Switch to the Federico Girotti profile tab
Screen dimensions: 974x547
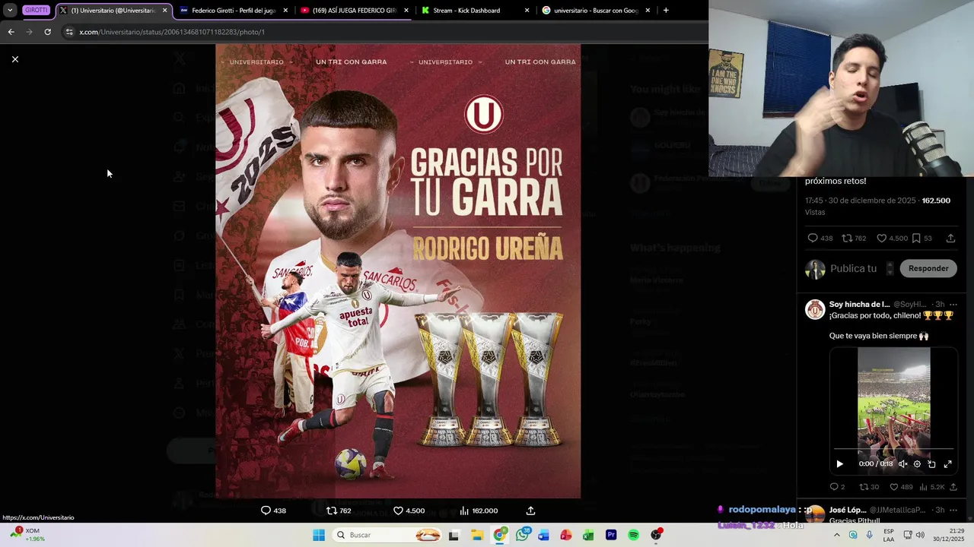234,11
